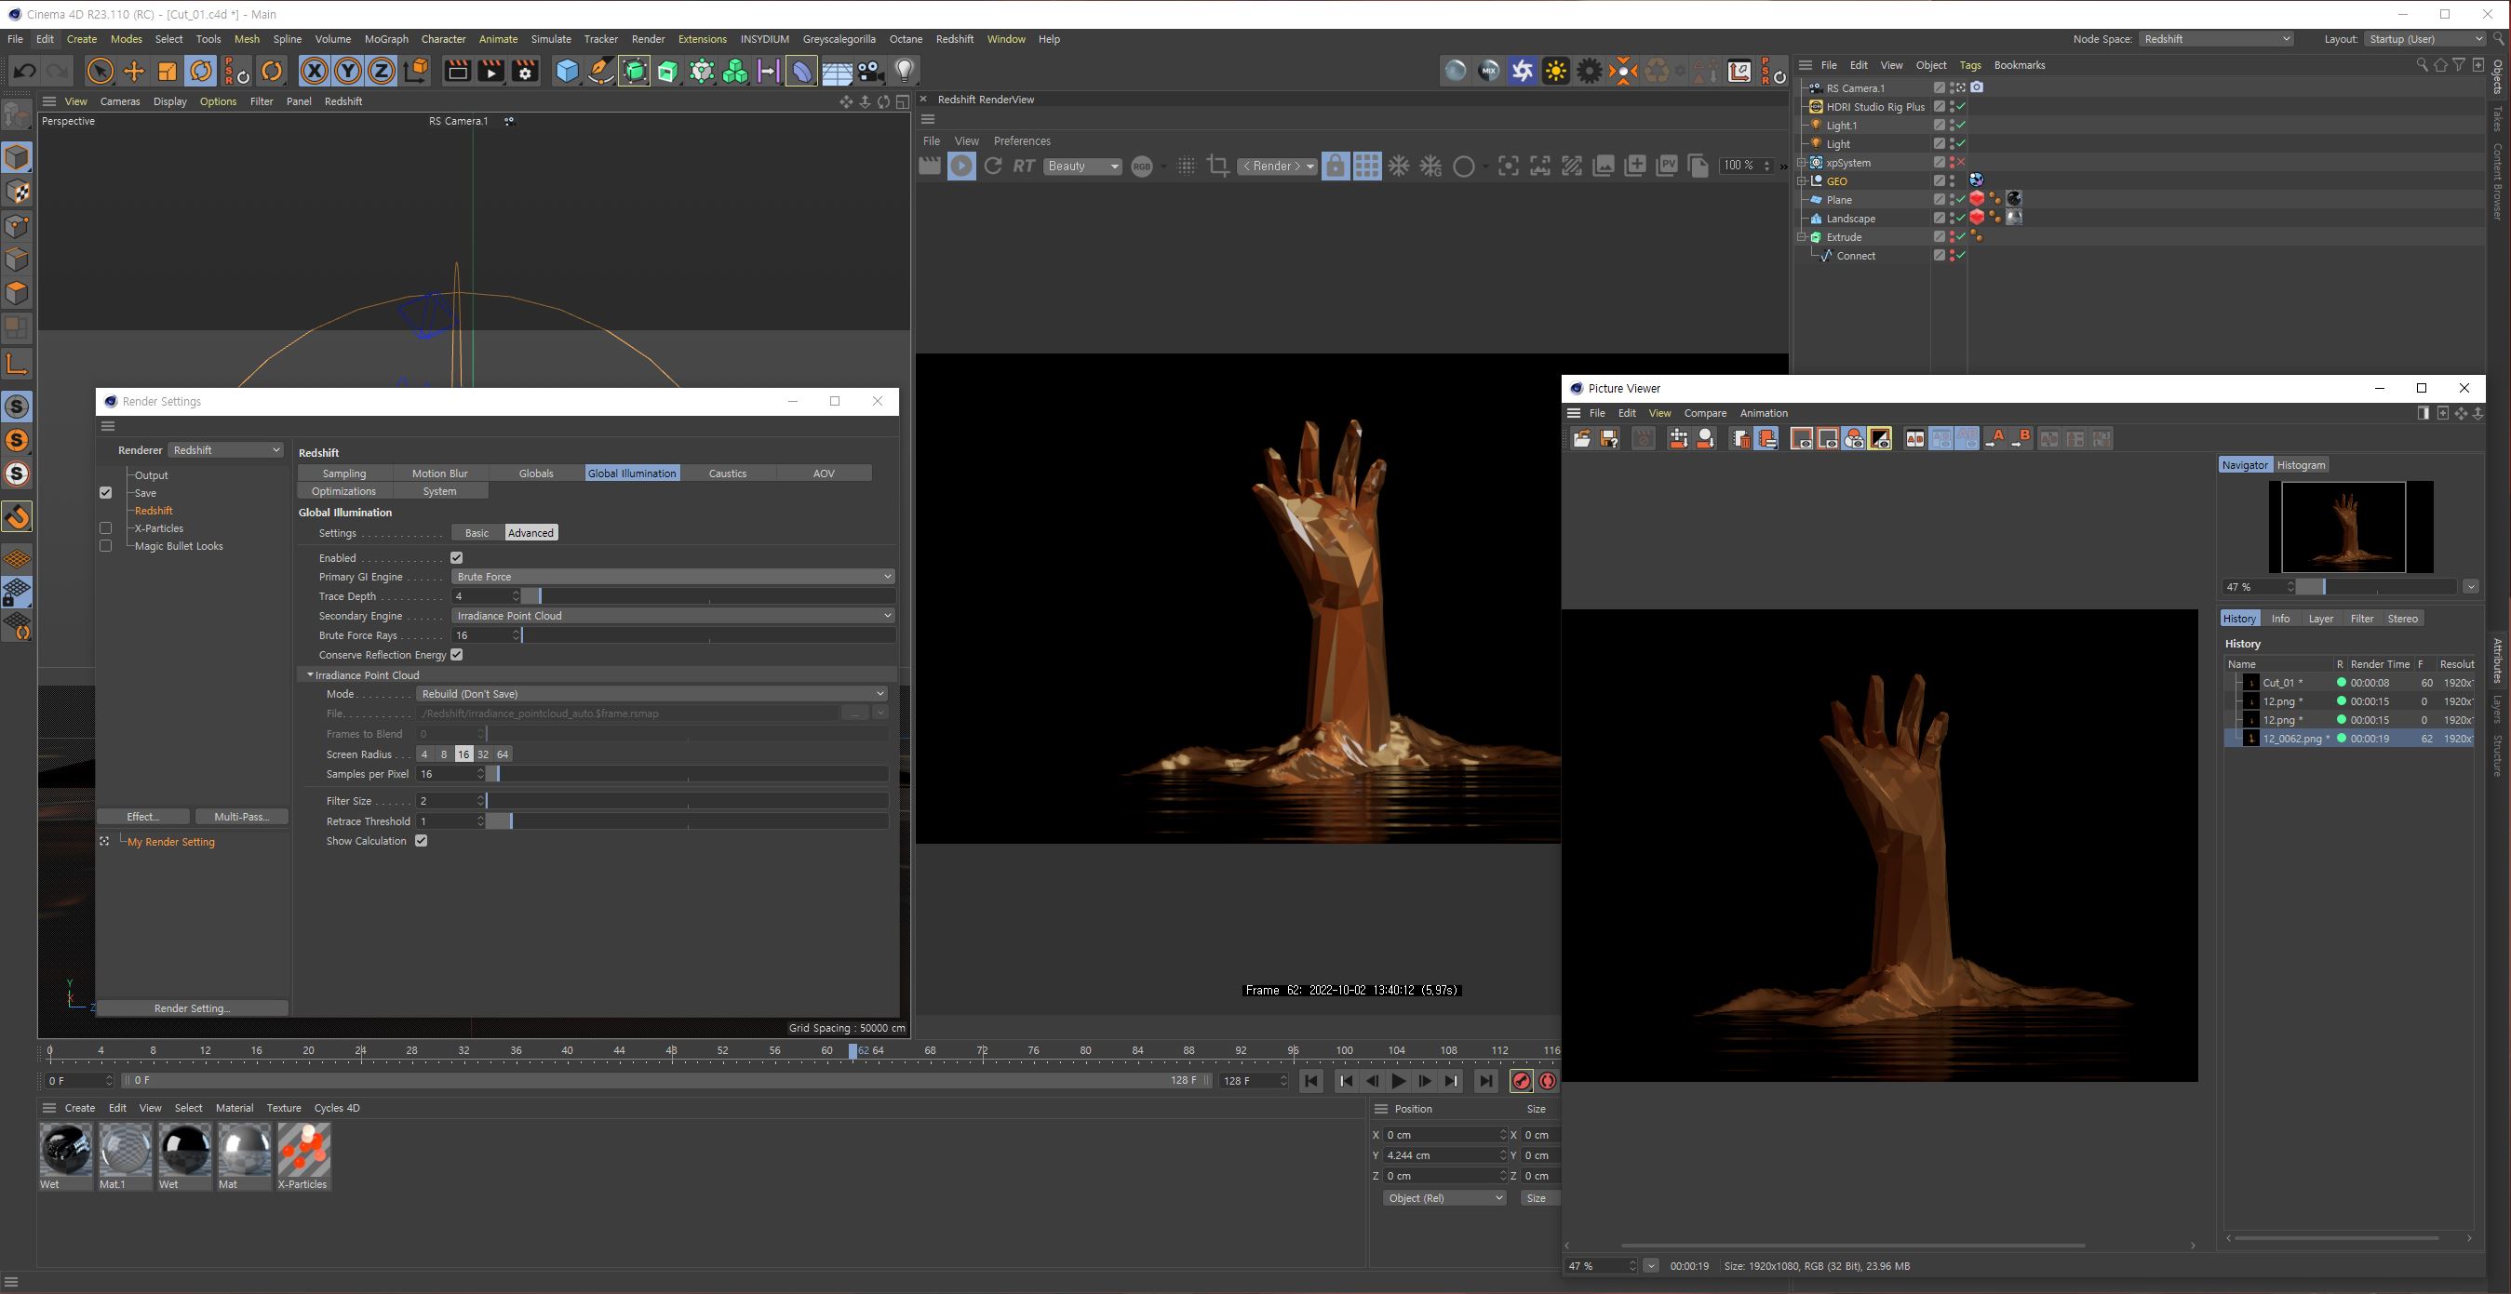Switch to the Motion Blur tab
Screen dimensions: 2511x1294
pyautogui.click(x=439, y=474)
